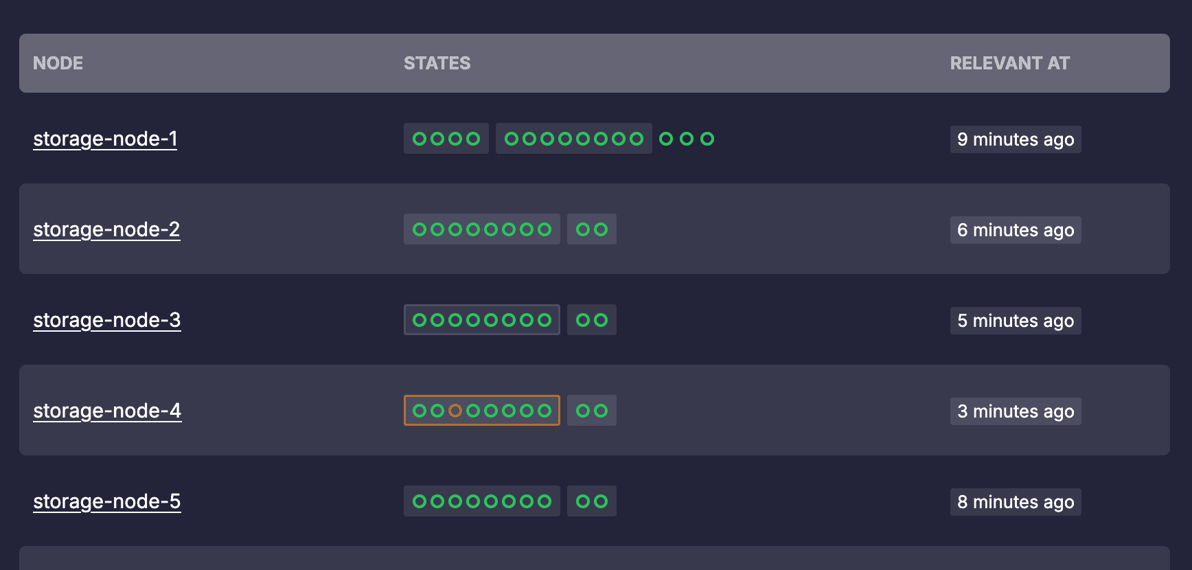Open the storage-node-2 link
1192x570 pixels.
(x=106, y=229)
